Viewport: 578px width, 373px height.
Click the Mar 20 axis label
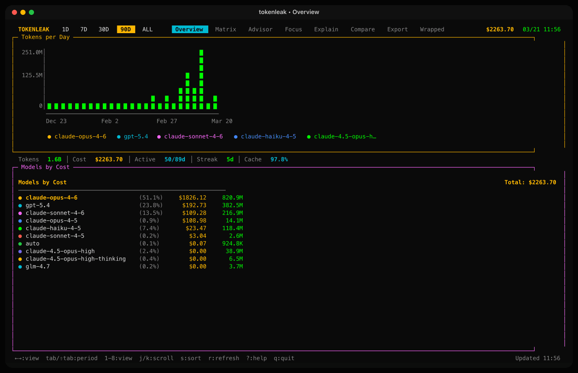click(x=222, y=121)
